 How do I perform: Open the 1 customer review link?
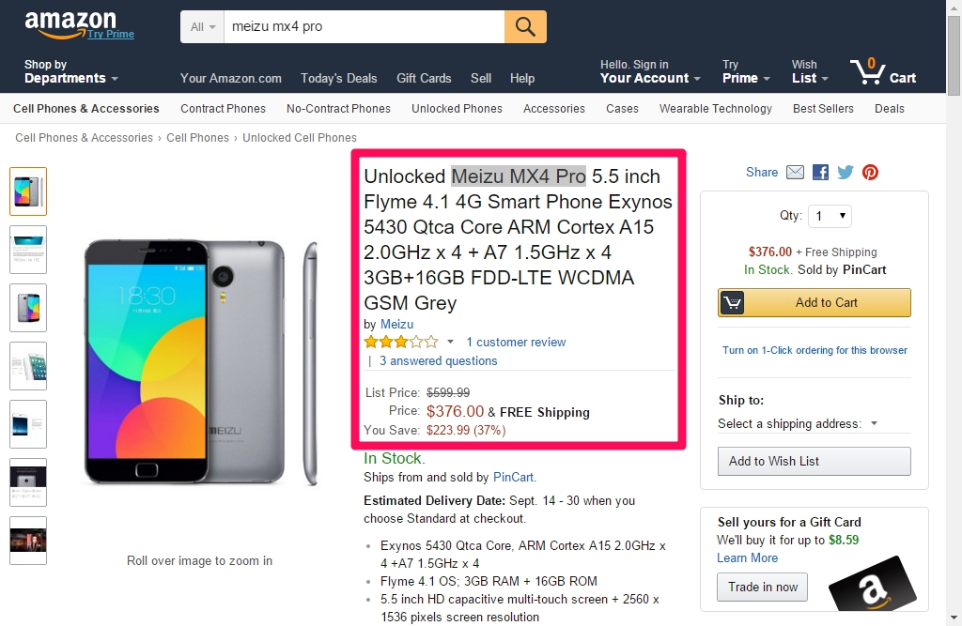tap(515, 342)
